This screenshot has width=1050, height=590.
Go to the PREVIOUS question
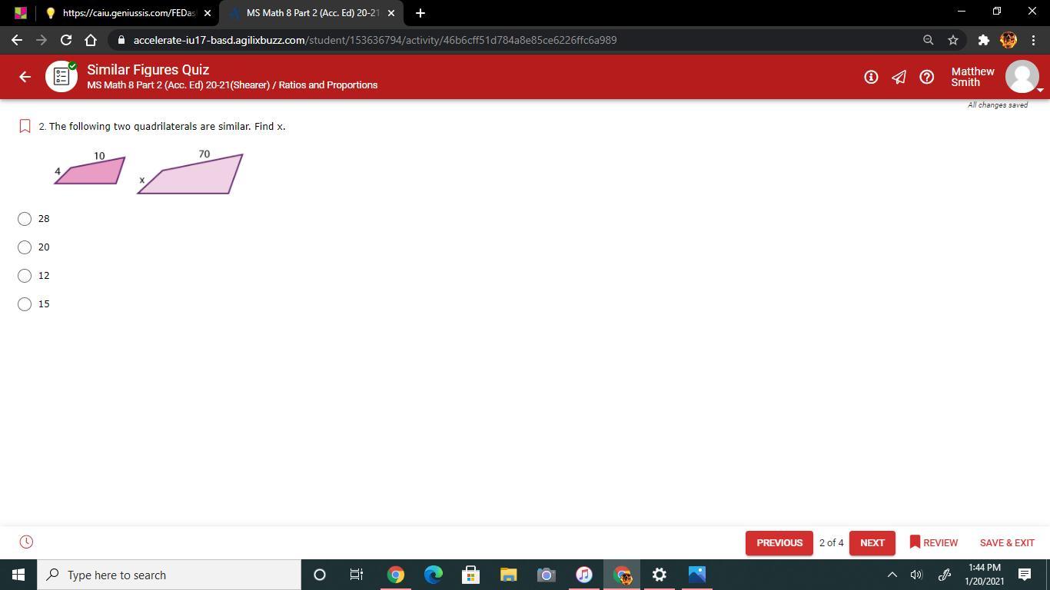(x=779, y=542)
